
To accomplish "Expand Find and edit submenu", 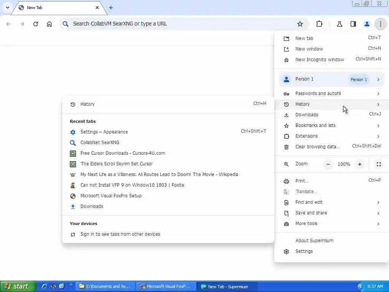I will click(332, 202).
